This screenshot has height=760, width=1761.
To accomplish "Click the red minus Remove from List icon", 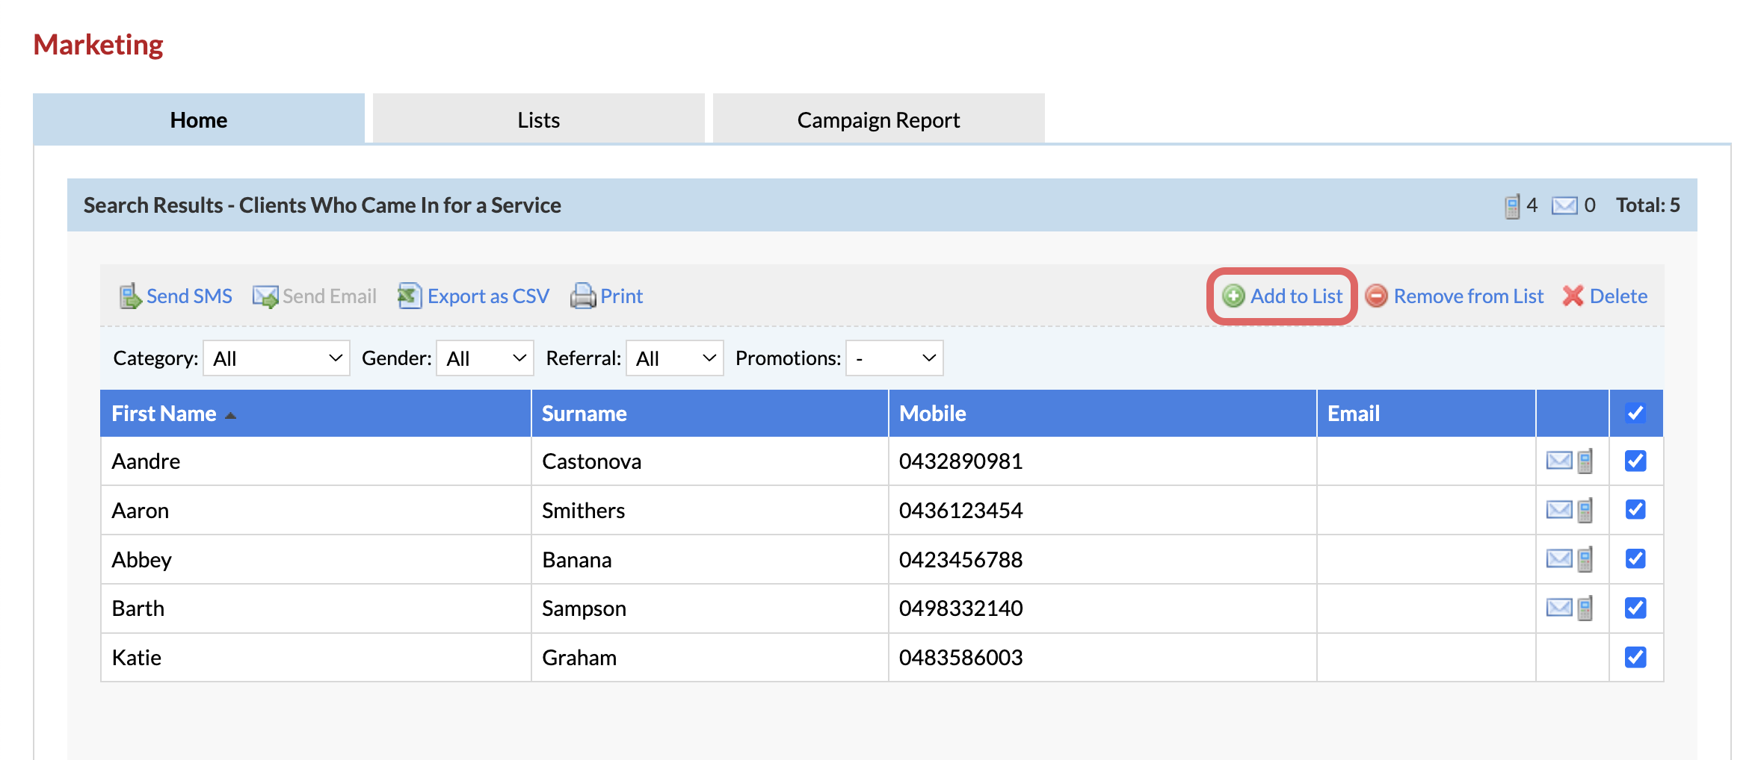I will pos(1376,296).
